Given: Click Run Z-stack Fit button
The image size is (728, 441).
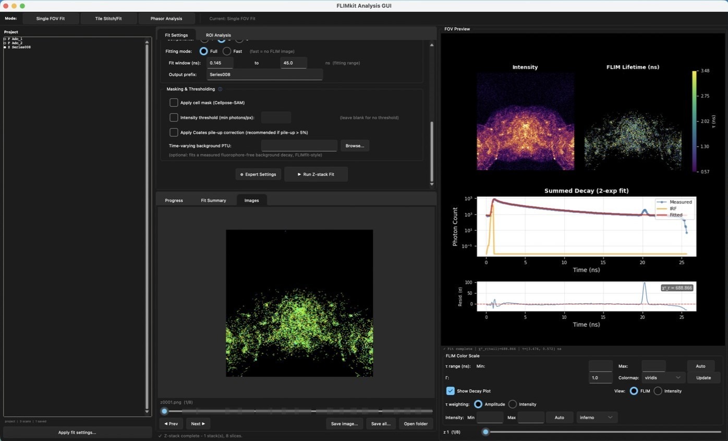Looking at the screenshot, I should (x=316, y=174).
